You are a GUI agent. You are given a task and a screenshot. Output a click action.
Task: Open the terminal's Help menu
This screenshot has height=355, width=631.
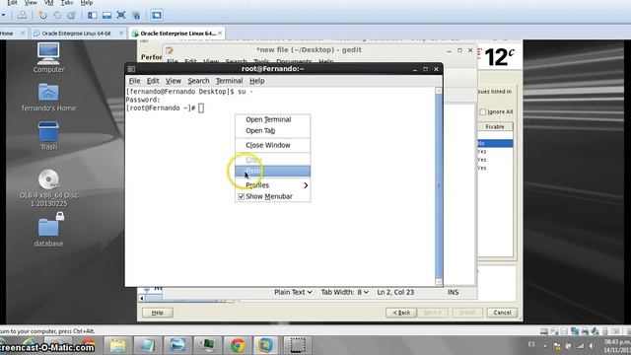(x=256, y=81)
